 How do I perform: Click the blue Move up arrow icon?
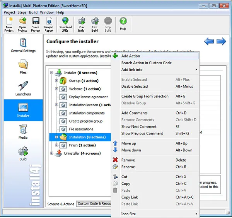point(115,143)
